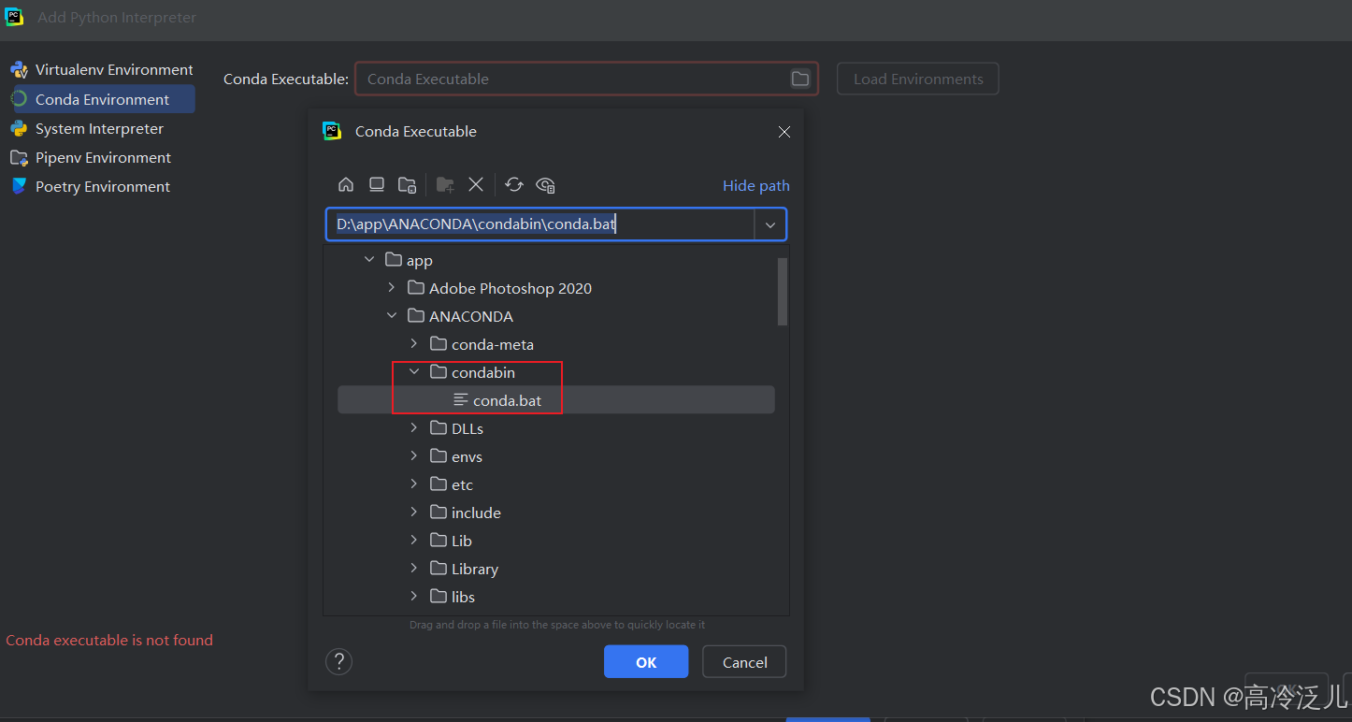1352x722 pixels.
Task: Click the path text field showing conda.bat
Action: click(x=540, y=224)
